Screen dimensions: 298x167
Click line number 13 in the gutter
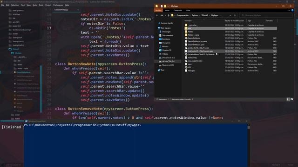pyautogui.click(x=49, y=28)
